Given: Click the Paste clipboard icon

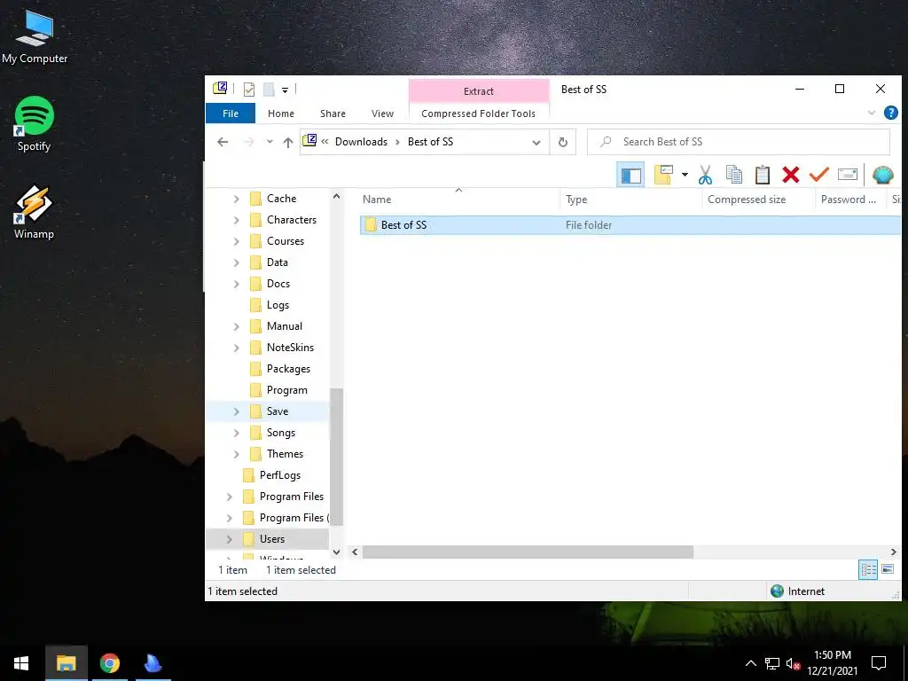Looking at the screenshot, I should [762, 175].
